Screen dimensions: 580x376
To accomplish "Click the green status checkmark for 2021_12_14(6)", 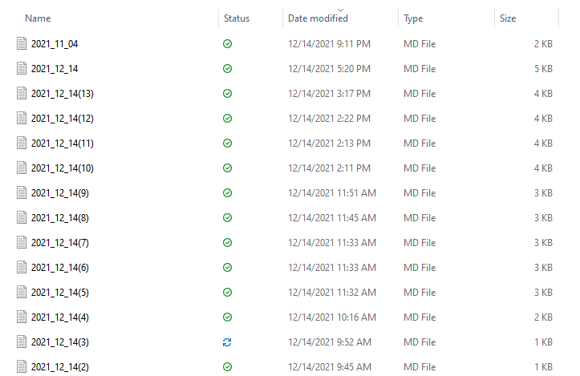I will coord(227,268).
